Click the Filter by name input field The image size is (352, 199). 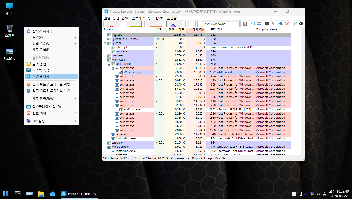pyautogui.click(x=219, y=24)
